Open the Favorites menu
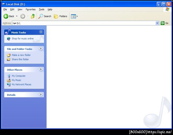This screenshot has height=135, width=173. (x=31, y=9)
